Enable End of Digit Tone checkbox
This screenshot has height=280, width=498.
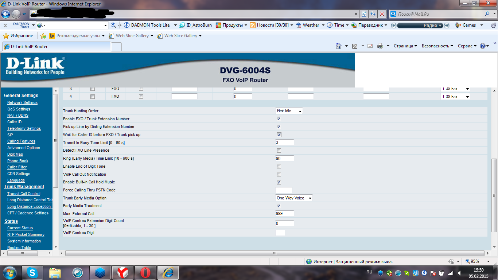click(279, 166)
